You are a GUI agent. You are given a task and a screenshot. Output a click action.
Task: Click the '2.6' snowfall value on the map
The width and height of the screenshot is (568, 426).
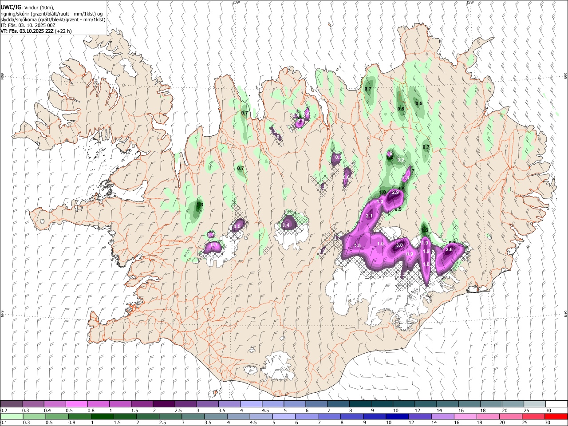449,250
